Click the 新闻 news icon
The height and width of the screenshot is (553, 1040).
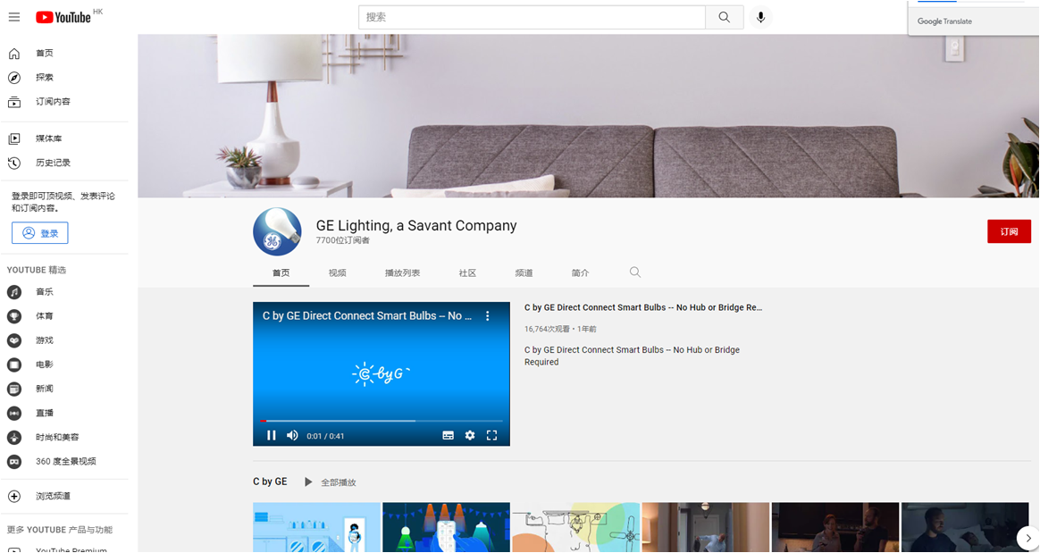tap(14, 389)
